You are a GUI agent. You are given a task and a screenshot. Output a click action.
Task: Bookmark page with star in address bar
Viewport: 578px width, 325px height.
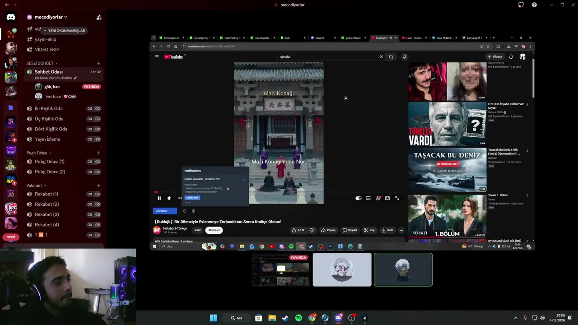pos(488,46)
